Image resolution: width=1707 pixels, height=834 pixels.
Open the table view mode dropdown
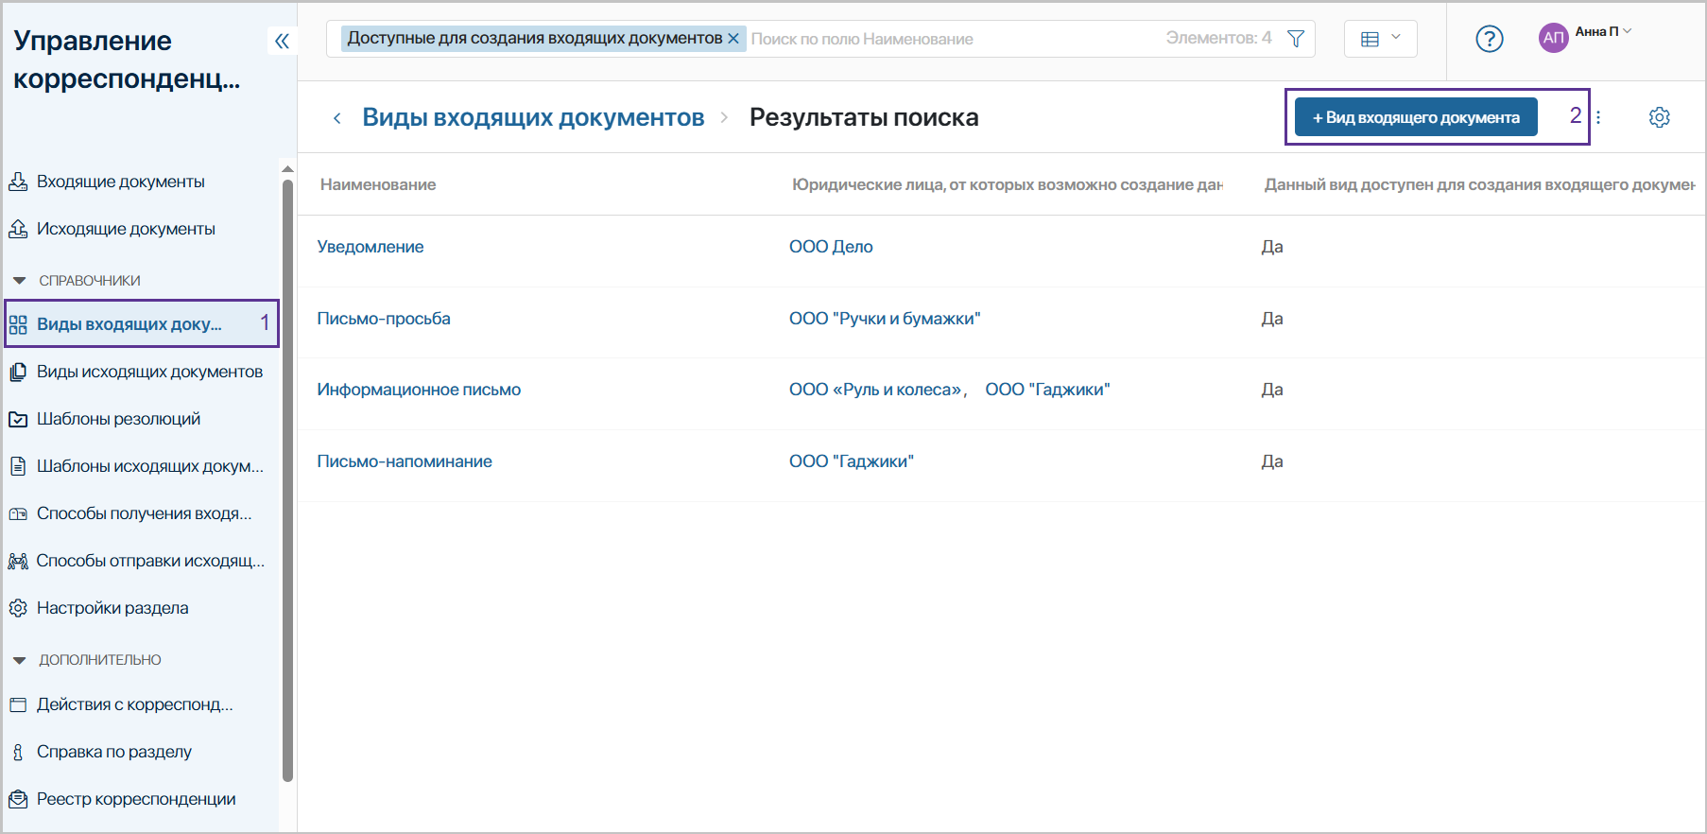pos(1380,39)
